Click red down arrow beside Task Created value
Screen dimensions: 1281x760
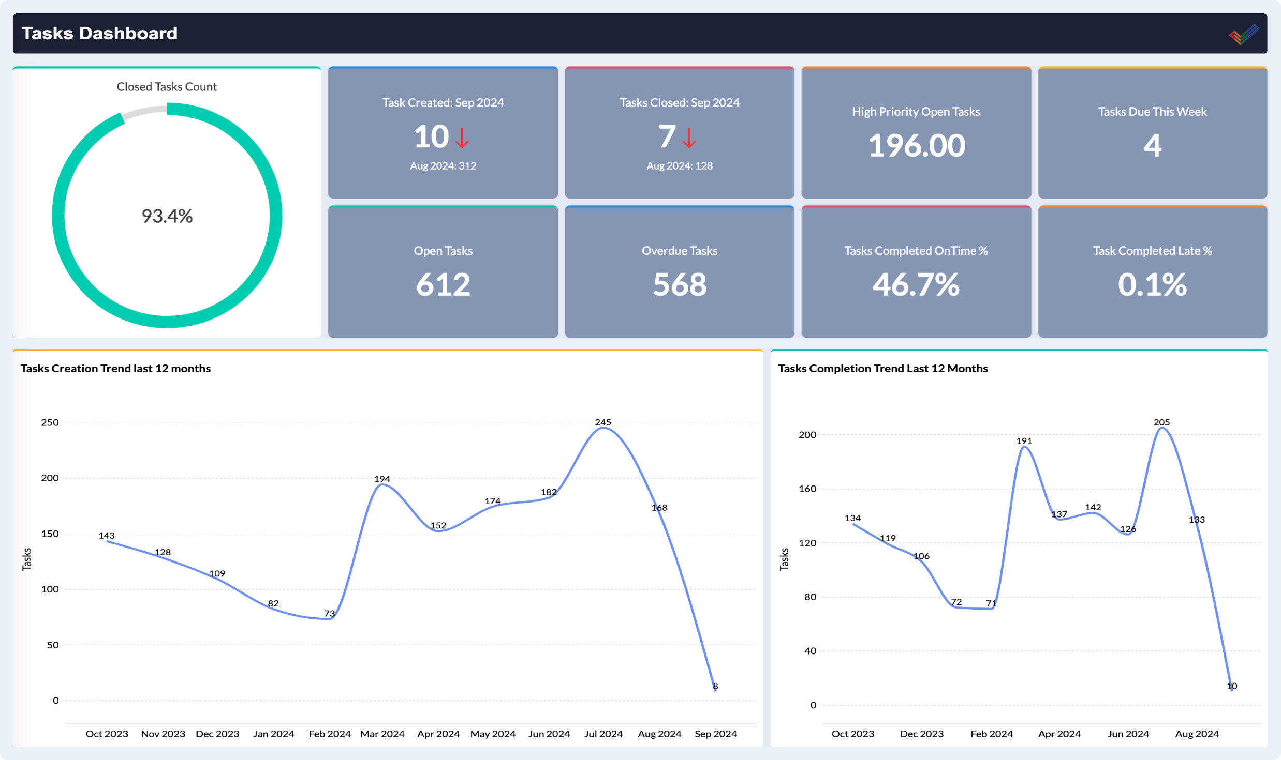pyautogui.click(x=462, y=138)
